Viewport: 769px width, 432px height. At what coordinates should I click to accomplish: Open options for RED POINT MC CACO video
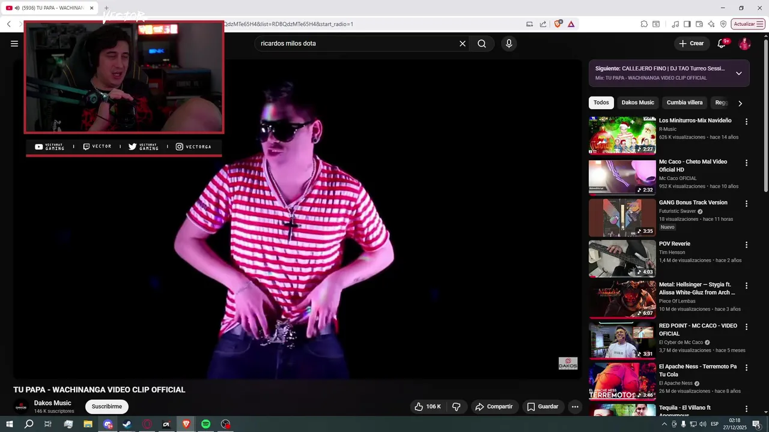[x=747, y=326]
